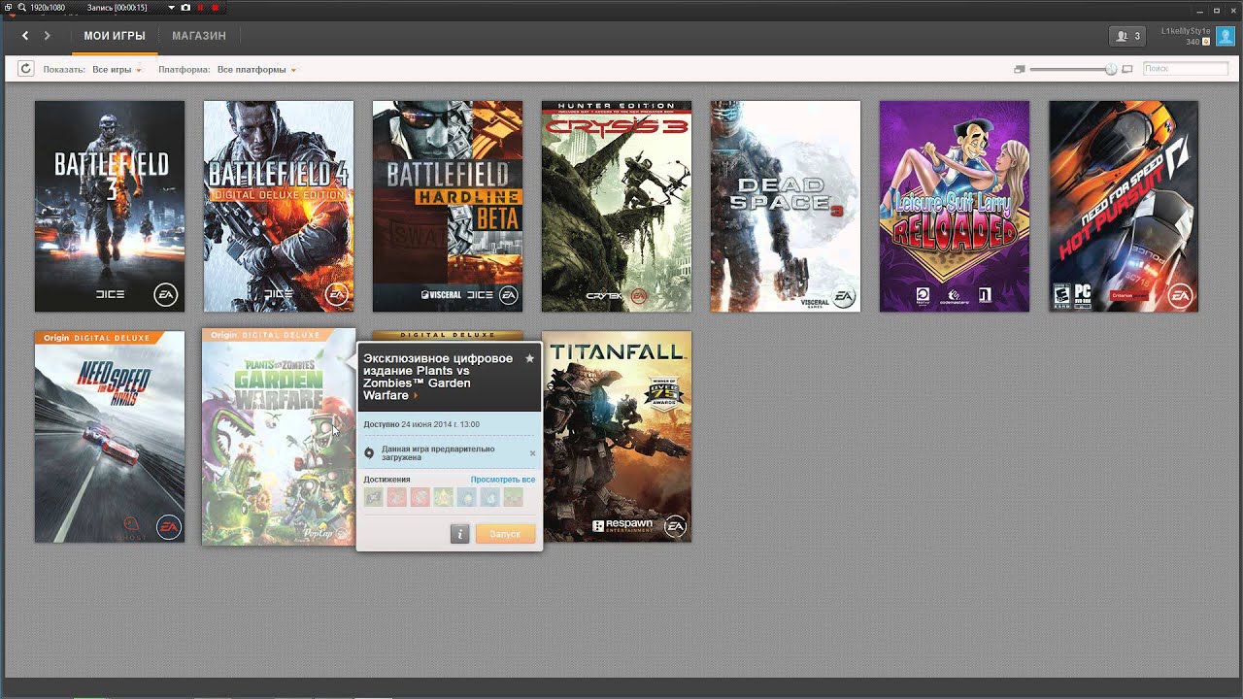The height and width of the screenshot is (699, 1243).
Task: Favorite Garden Warfare with the star
Action: pos(529,358)
